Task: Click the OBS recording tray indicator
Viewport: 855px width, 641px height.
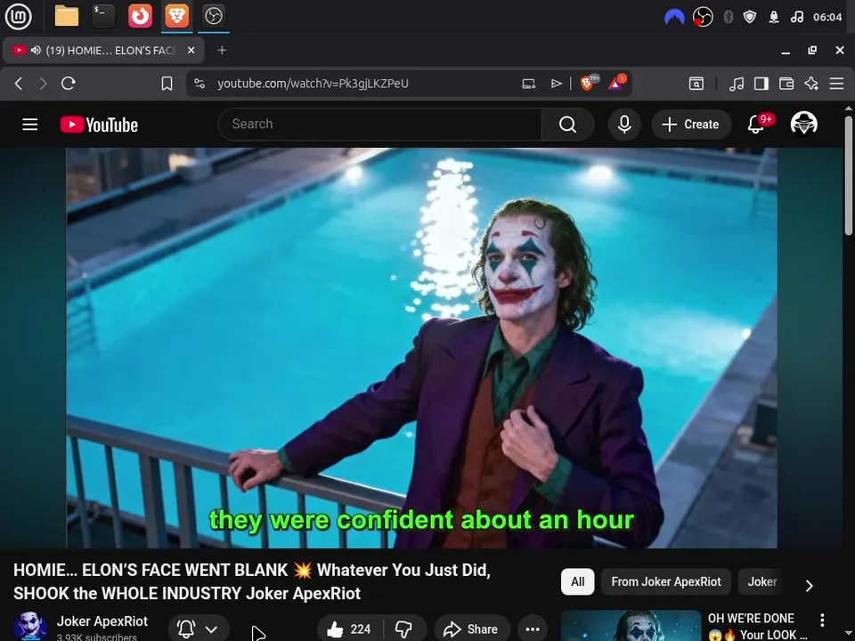Action: pyautogui.click(x=703, y=17)
